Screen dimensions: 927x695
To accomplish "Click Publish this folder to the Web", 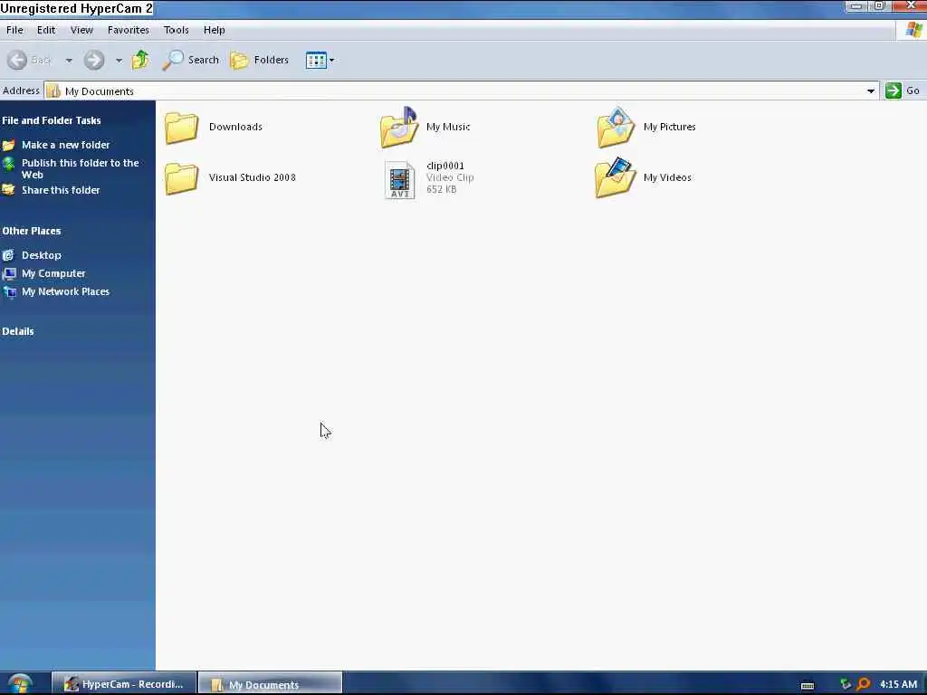I will pos(81,168).
